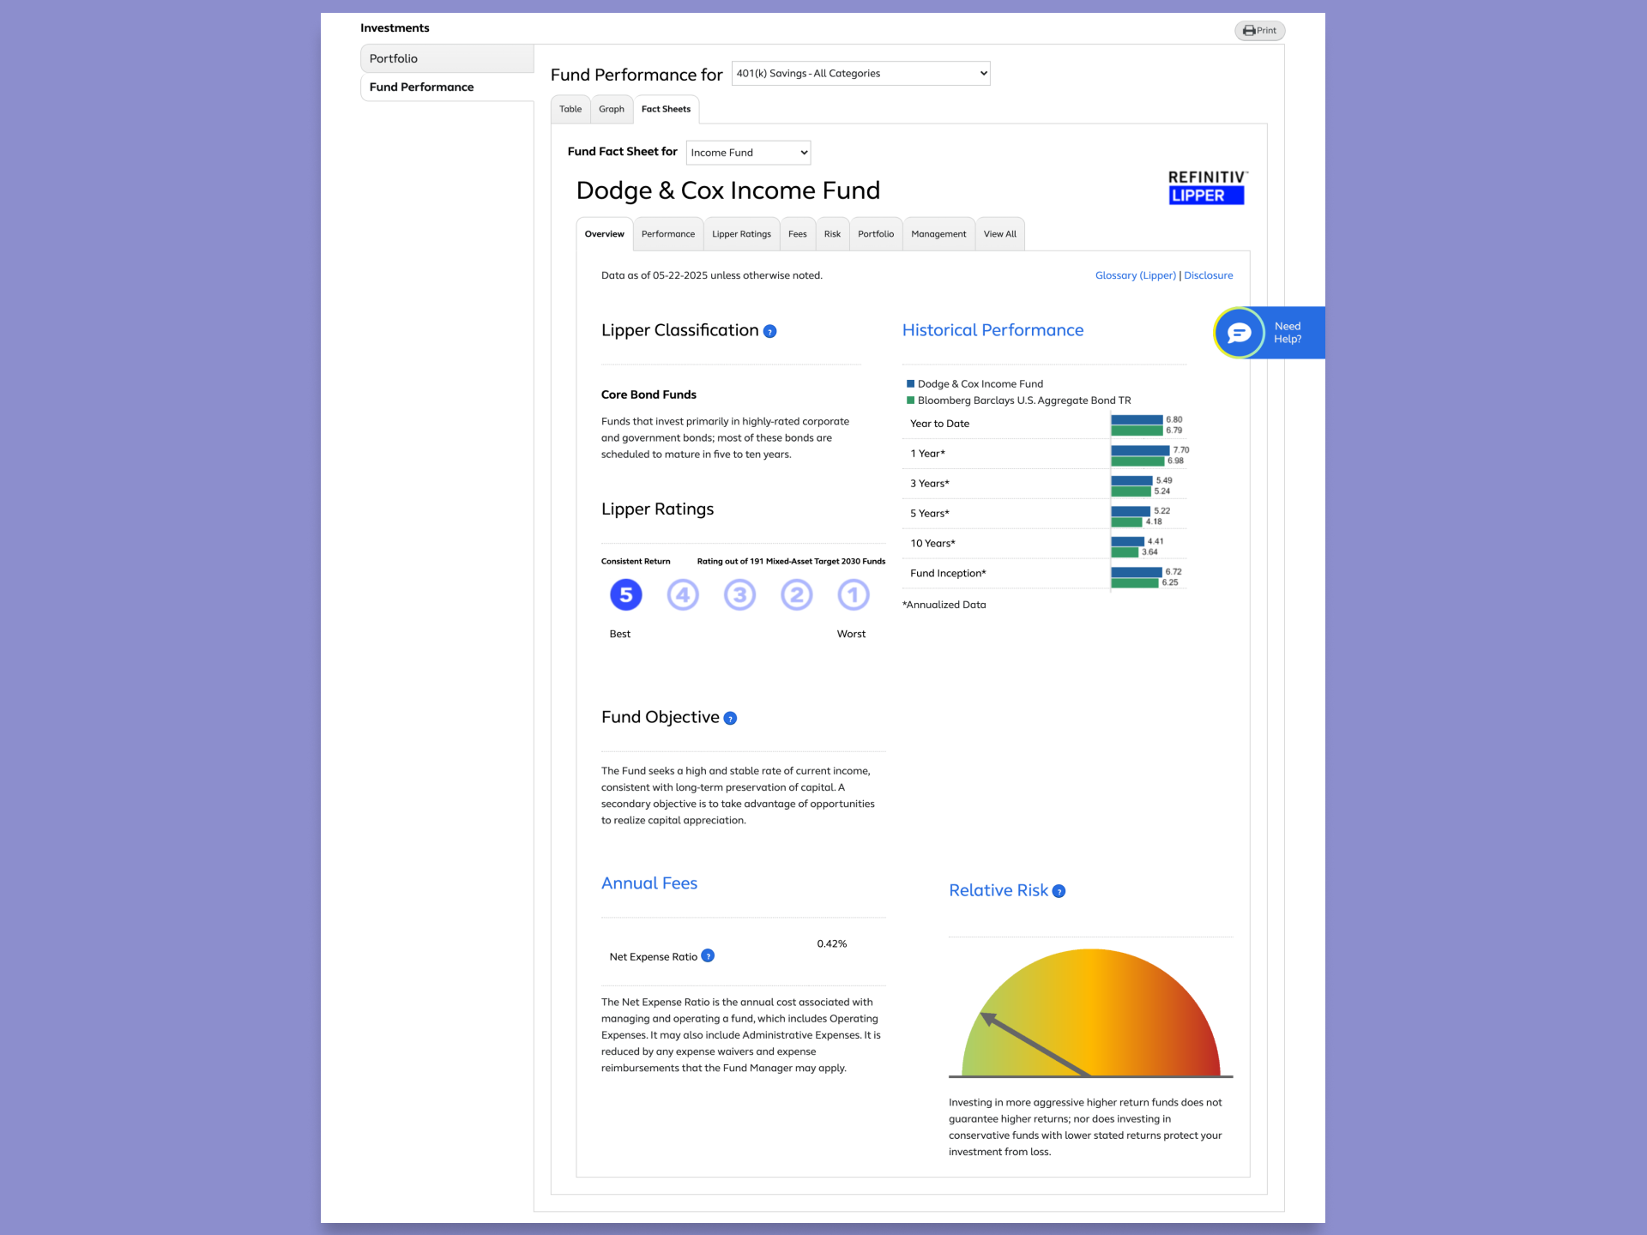Image resolution: width=1647 pixels, height=1235 pixels.
Task: Open the Performance tab
Action: 668,234
